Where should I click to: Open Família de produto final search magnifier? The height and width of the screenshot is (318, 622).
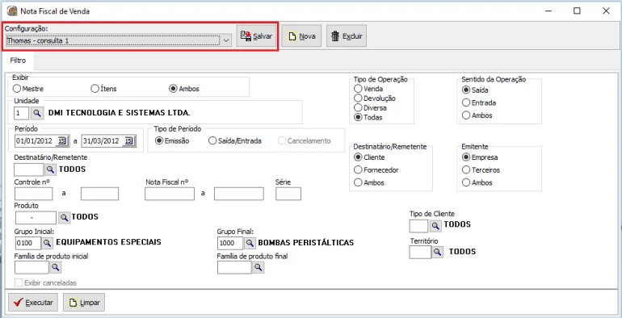pos(258,268)
